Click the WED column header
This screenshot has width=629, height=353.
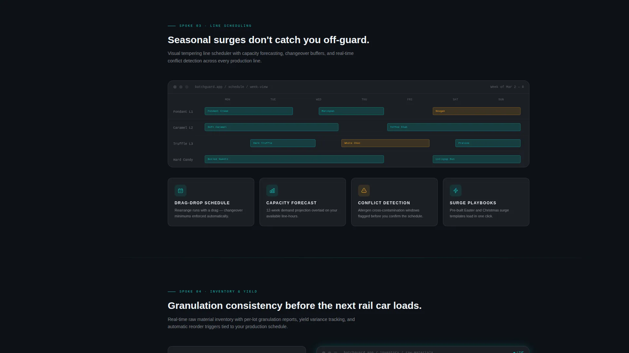click(318, 99)
